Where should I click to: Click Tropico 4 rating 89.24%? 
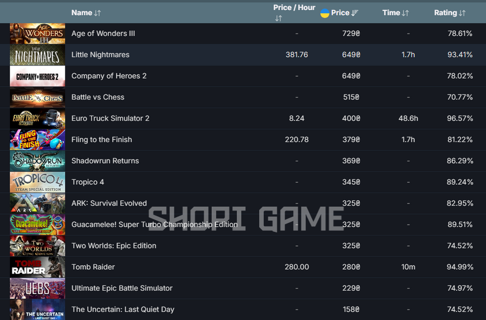click(x=460, y=182)
